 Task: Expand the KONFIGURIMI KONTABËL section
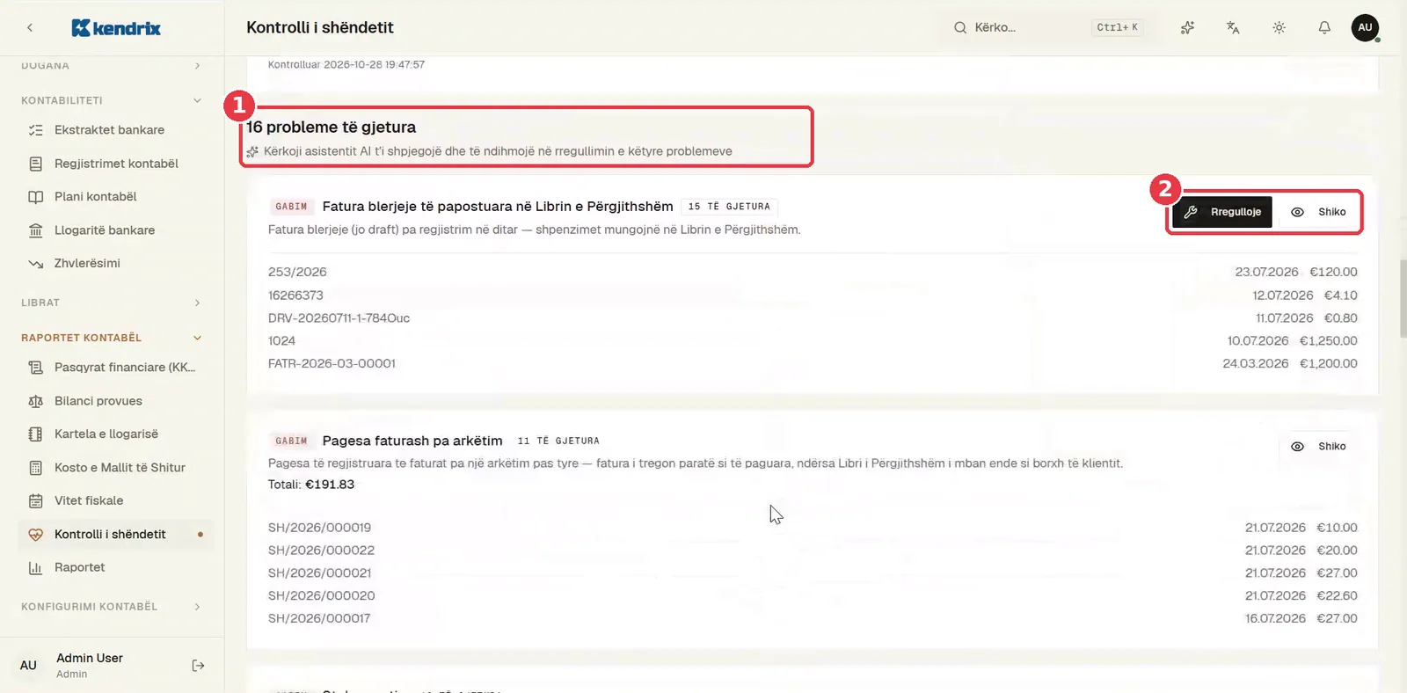(x=112, y=607)
